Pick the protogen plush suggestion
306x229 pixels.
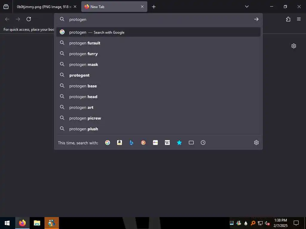pyautogui.click(x=158, y=129)
